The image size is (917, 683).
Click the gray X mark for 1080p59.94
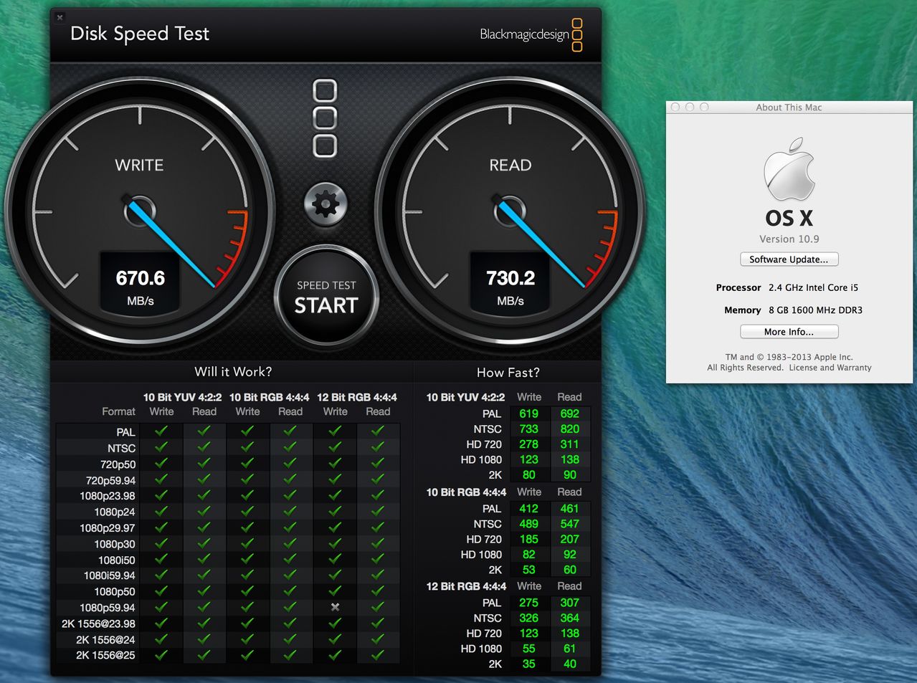(x=335, y=607)
